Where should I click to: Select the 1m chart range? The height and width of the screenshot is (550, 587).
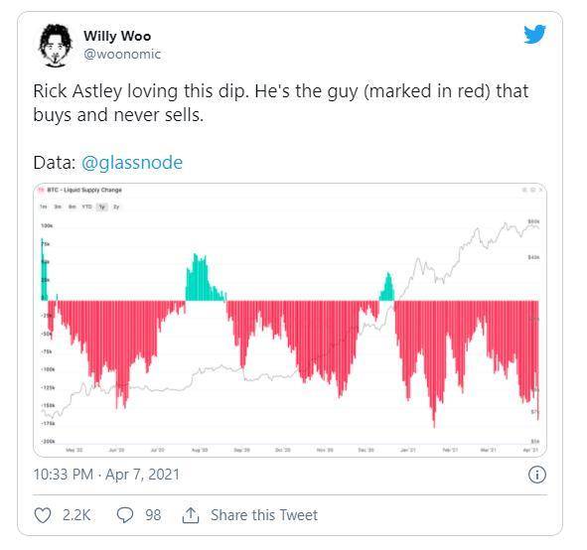click(x=44, y=206)
